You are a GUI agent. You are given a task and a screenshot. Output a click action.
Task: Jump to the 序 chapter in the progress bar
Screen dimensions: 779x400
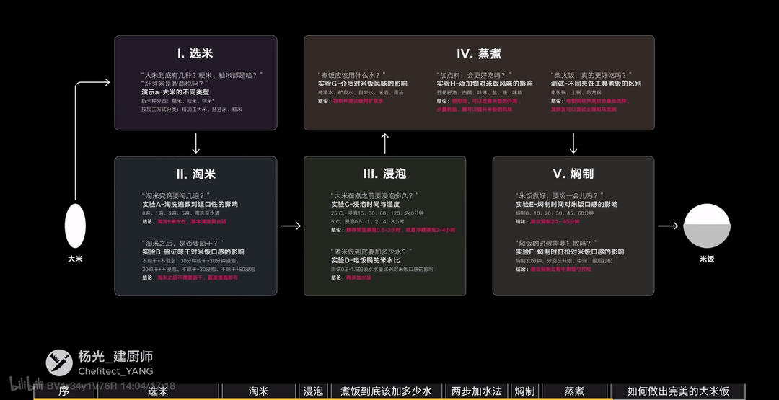[x=63, y=391]
